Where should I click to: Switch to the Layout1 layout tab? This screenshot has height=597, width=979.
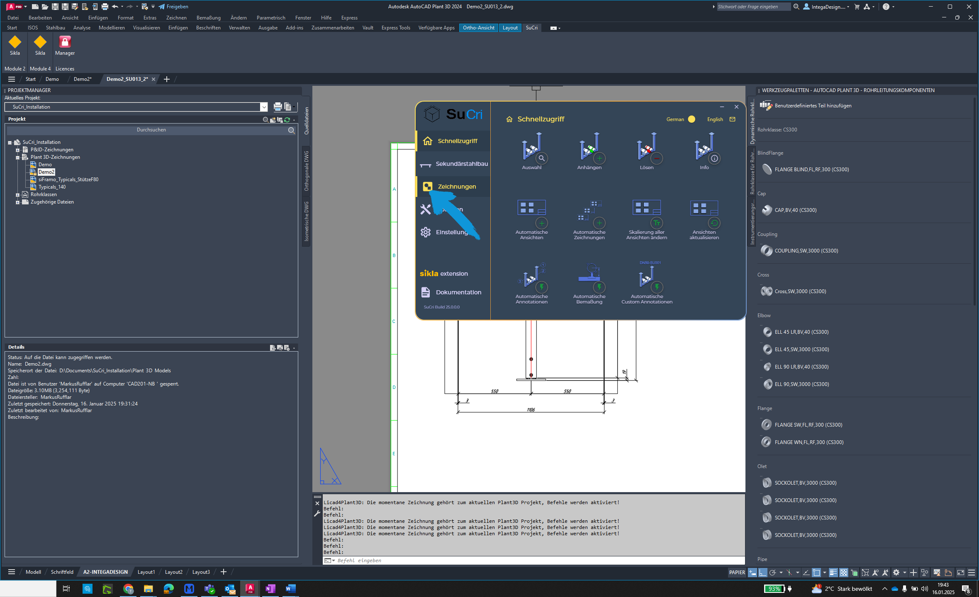point(146,572)
